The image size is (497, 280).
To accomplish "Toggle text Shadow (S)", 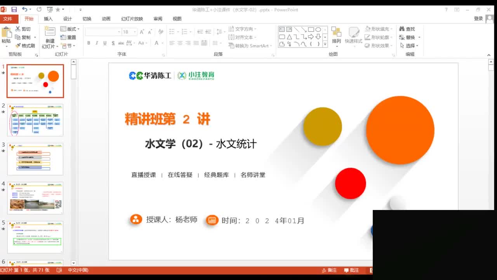I will pos(113,43).
